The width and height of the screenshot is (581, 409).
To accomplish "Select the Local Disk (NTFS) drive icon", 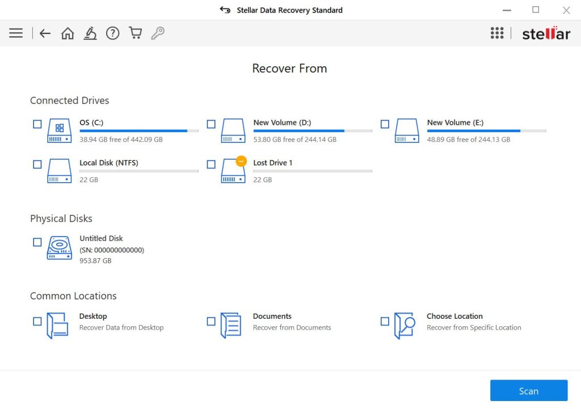I will tap(59, 171).
